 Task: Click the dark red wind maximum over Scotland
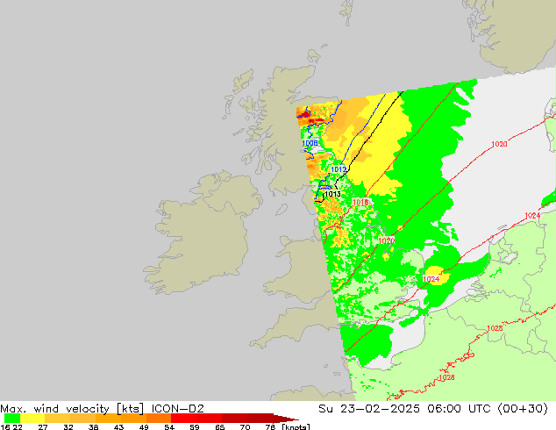[304, 115]
